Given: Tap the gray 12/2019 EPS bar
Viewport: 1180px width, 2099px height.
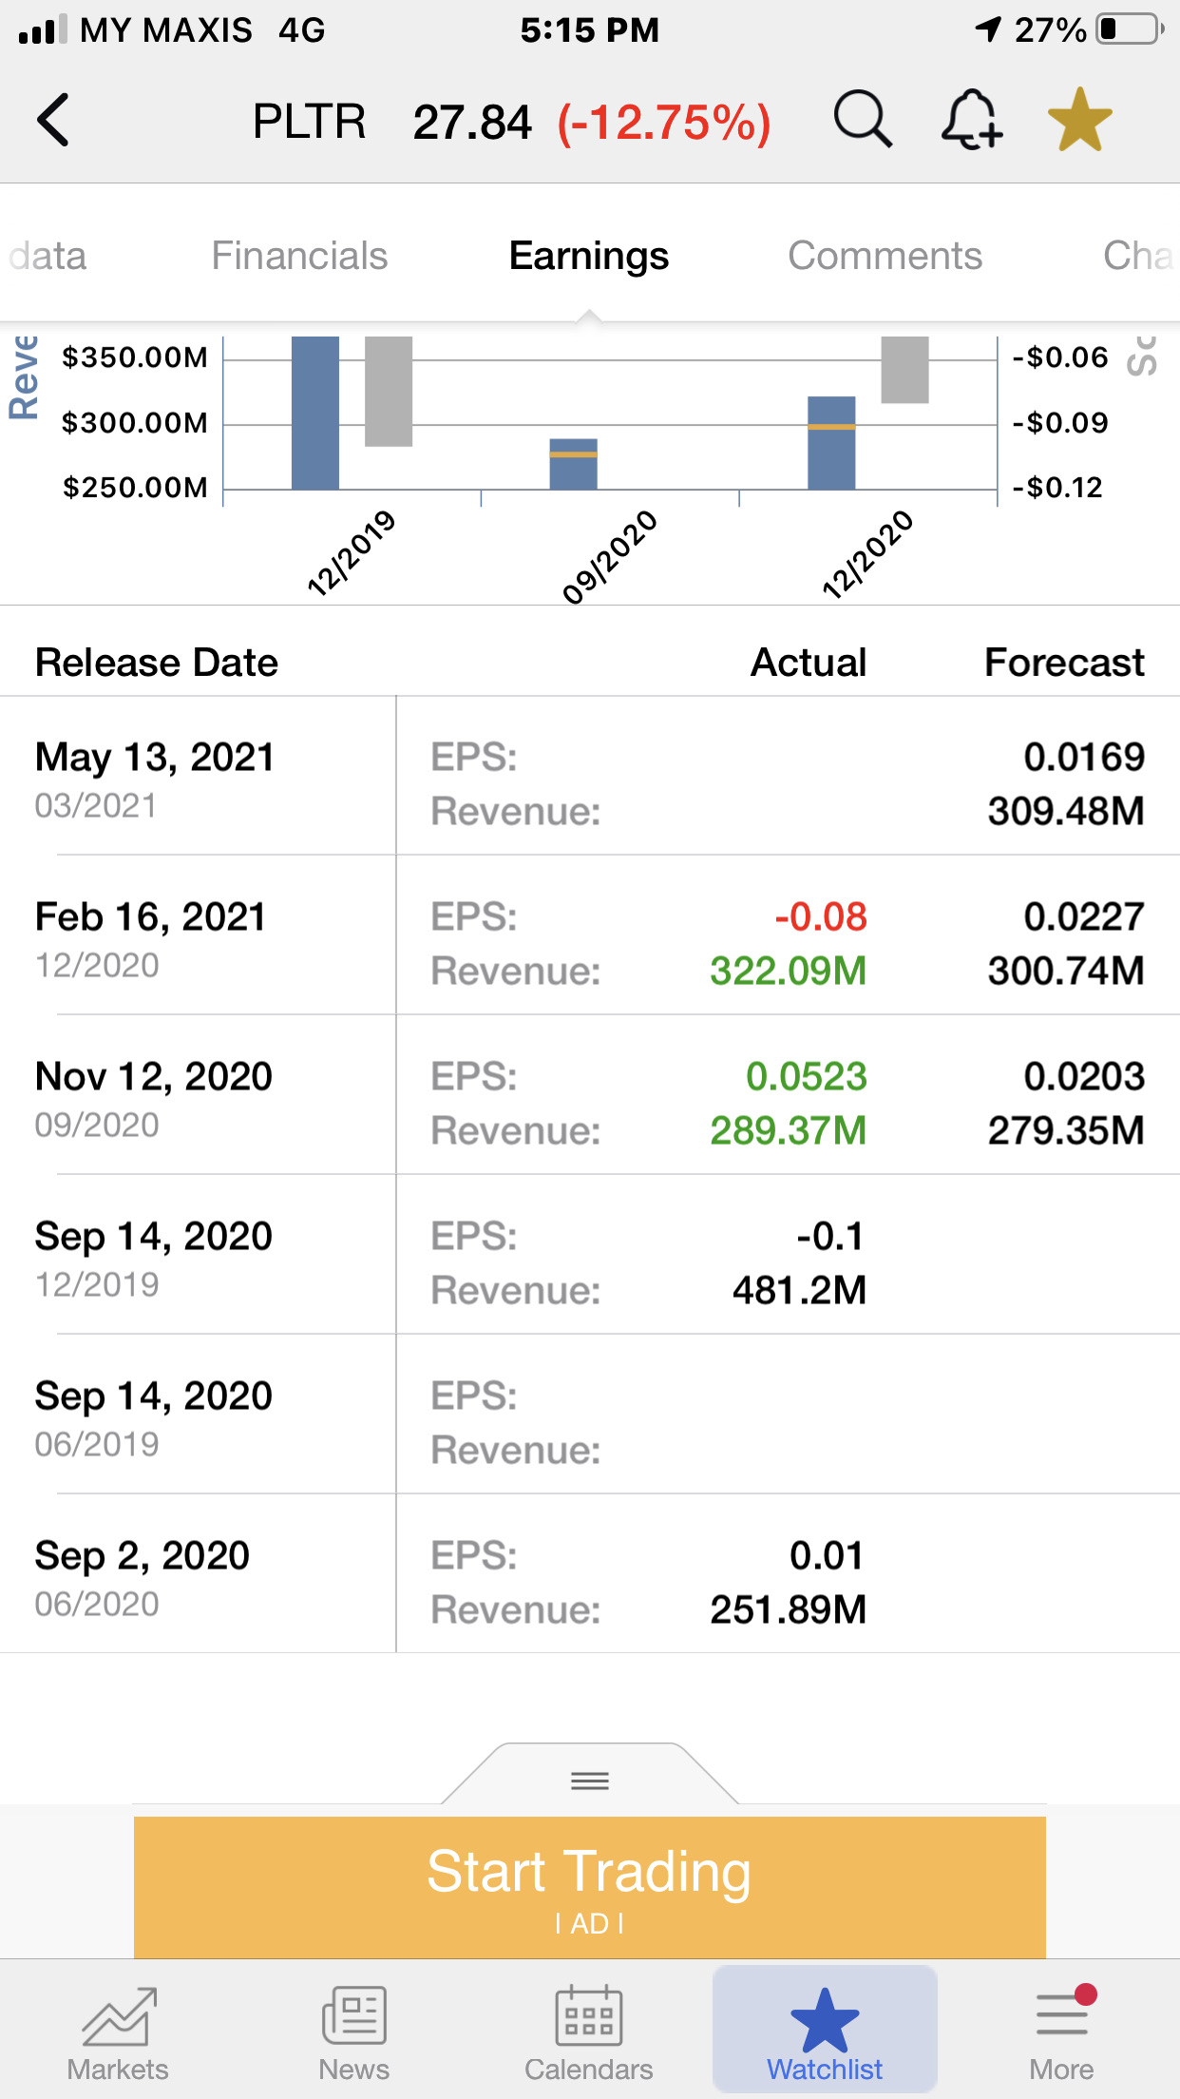Looking at the screenshot, I should pyautogui.click(x=389, y=391).
